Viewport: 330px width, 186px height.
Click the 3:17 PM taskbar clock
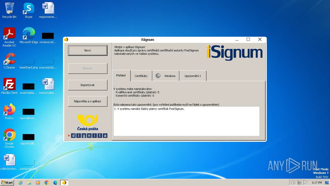[x=317, y=183]
